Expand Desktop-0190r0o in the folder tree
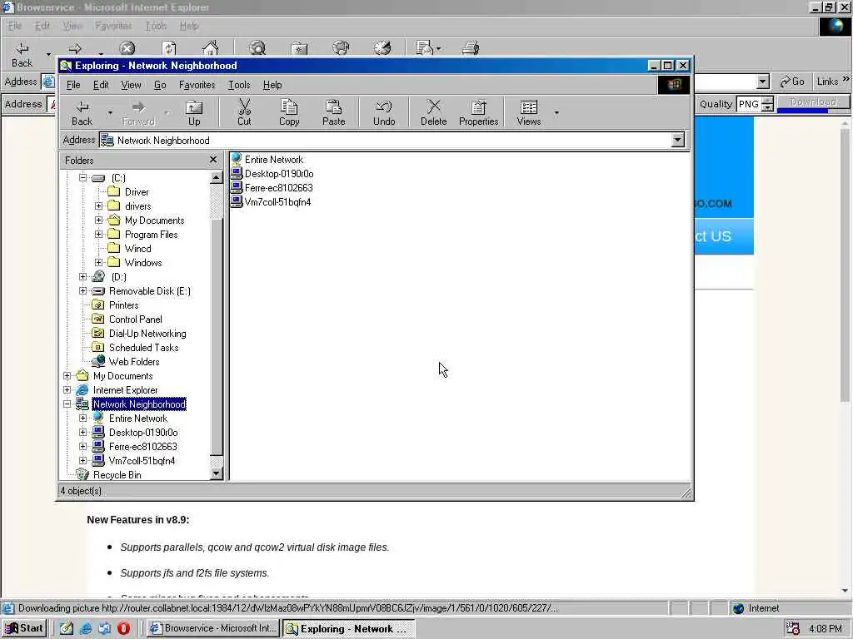Image resolution: width=853 pixels, height=639 pixels. (82, 432)
